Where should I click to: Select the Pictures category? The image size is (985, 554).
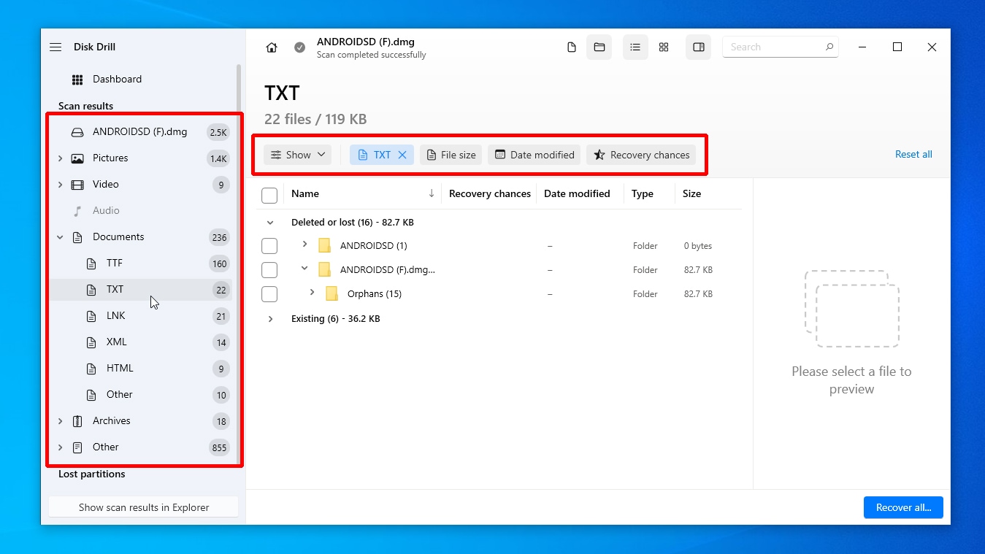coord(140,158)
